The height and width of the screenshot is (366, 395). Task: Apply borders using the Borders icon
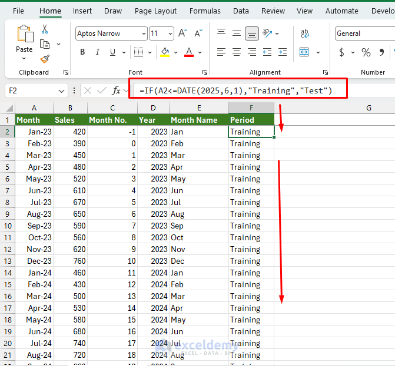tap(138, 52)
